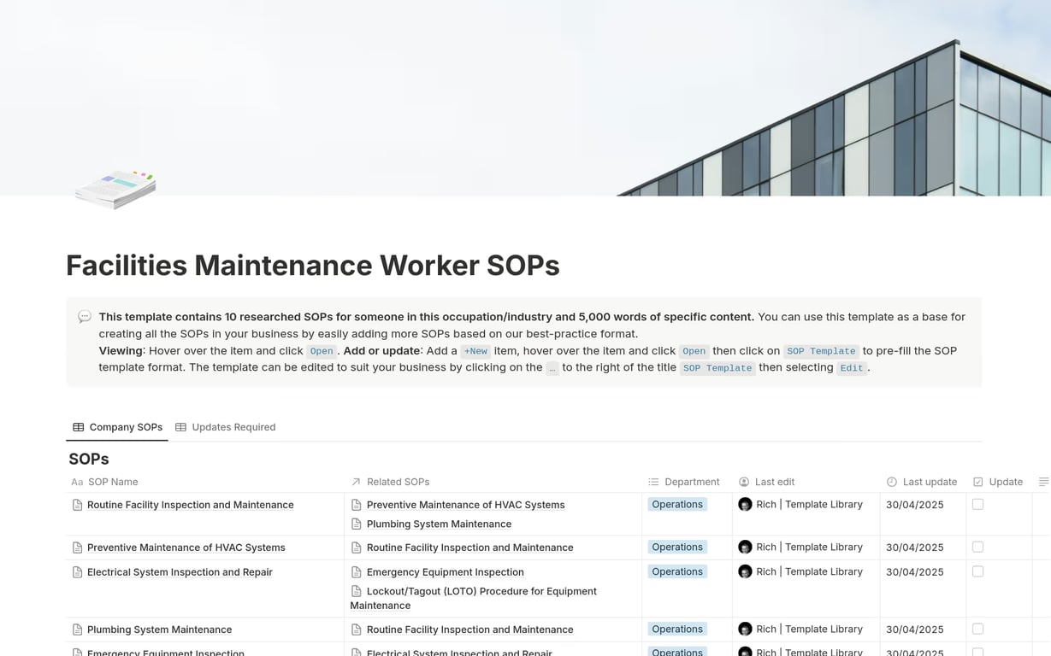Image resolution: width=1051 pixels, height=656 pixels.
Task: Click the Facilities Maintenance Worker SOPs title
Action: click(x=313, y=266)
